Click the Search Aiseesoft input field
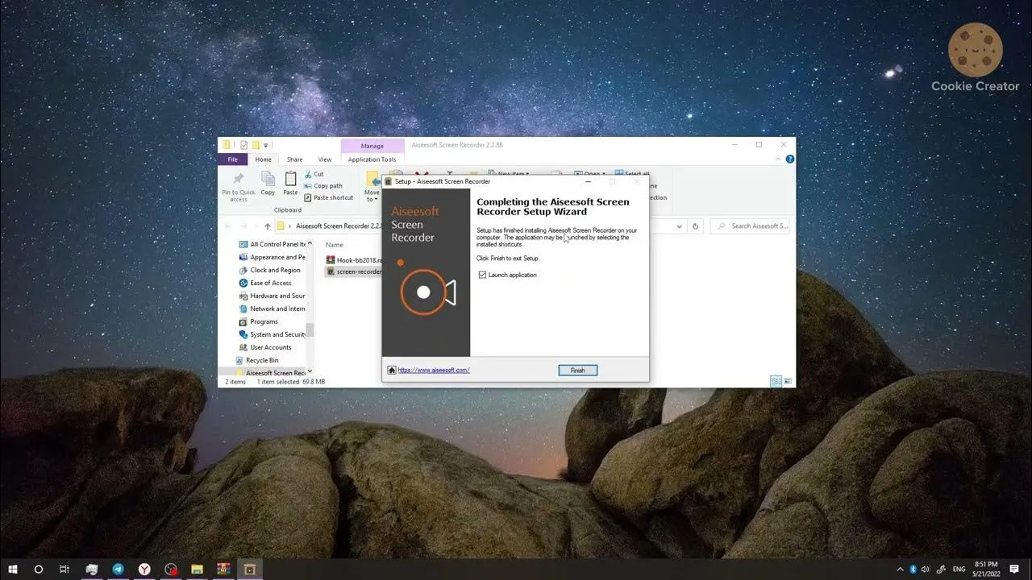This screenshot has height=580, width=1032. 750,226
